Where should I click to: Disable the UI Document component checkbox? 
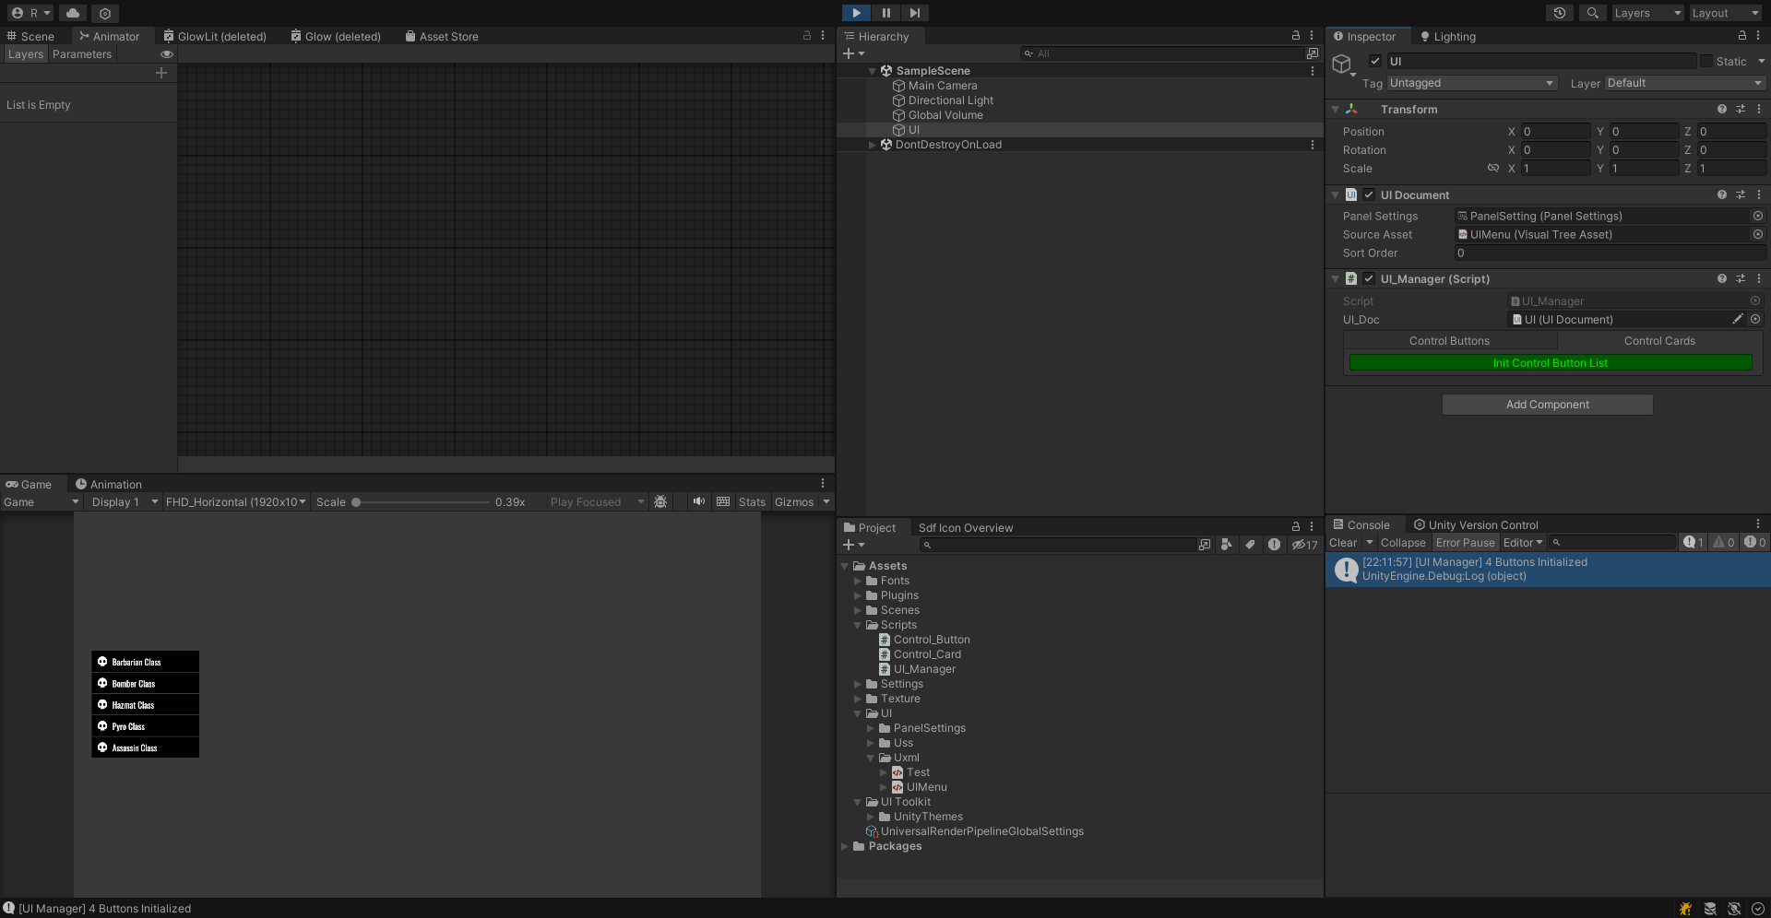pyautogui.click(x=1370, y=195)
